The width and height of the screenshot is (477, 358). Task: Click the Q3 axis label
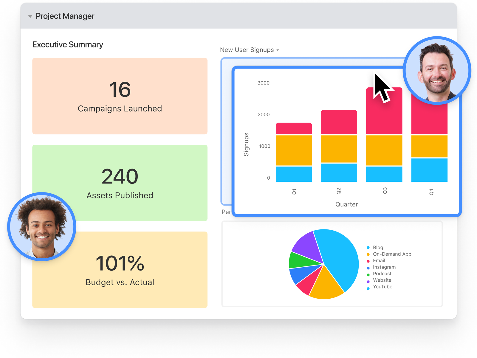(385, 190)
